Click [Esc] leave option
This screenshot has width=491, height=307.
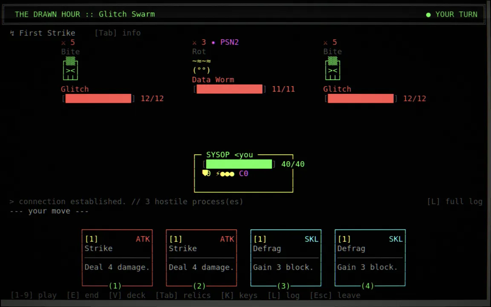click(335, 295)
